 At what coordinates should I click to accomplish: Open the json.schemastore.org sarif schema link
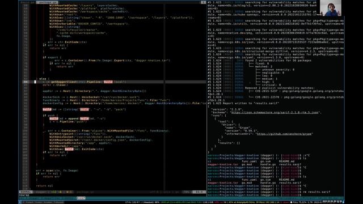[275, 112]
